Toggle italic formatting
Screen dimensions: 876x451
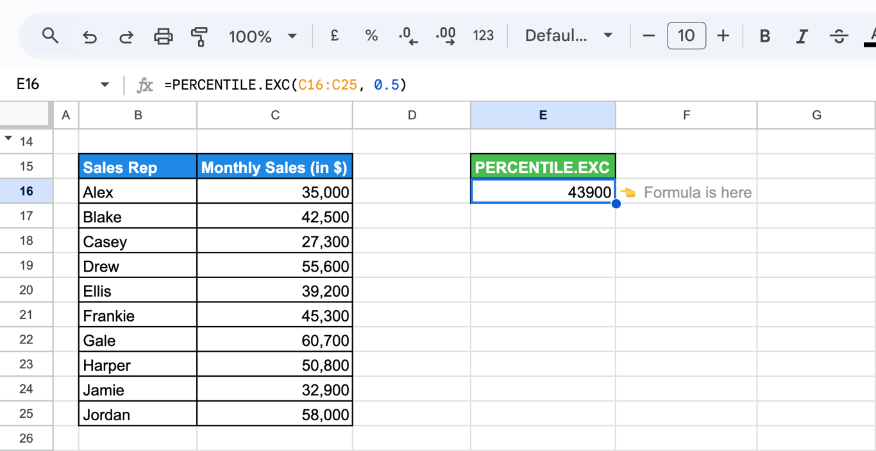(x=802, y=36)
